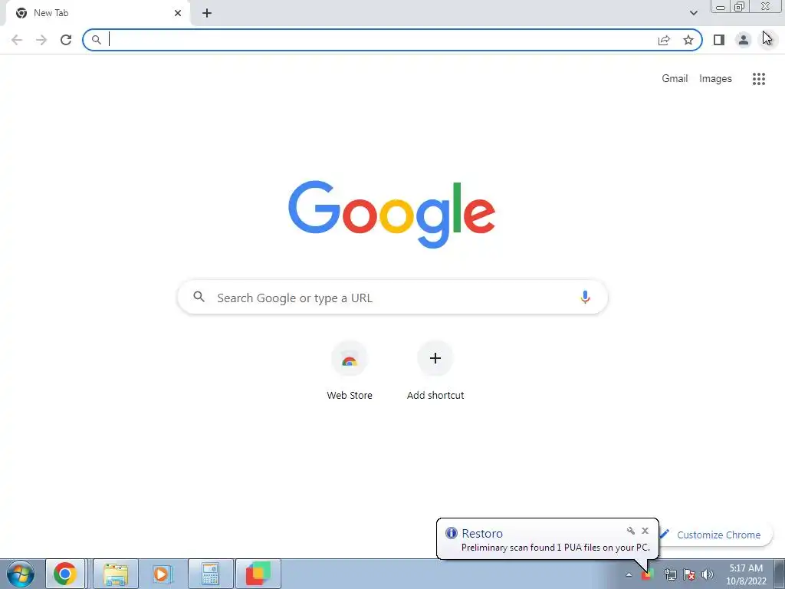Click the Show desktop strip
Screen dimensions: 785x589
pos(780,574)
